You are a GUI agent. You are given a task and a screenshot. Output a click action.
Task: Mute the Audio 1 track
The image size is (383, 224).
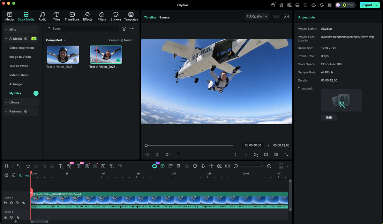pyautogui.click(x=11, y=217)
